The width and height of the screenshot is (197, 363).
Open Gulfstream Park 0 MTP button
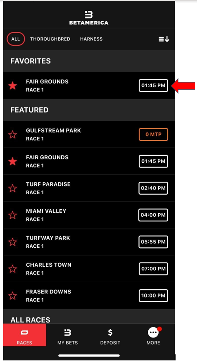(x=153, y=134)
